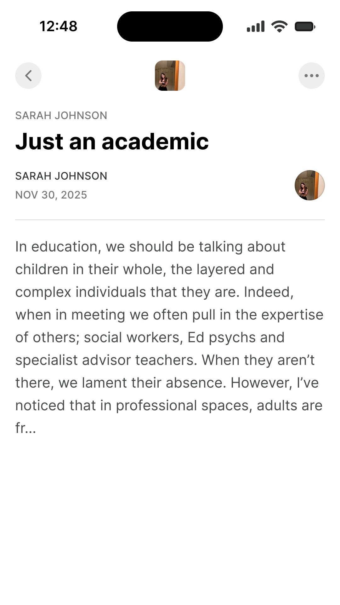This screenshot has height=605, width=340.
Task: Tap the circular author avatar beside date
Action: point(309,185)
